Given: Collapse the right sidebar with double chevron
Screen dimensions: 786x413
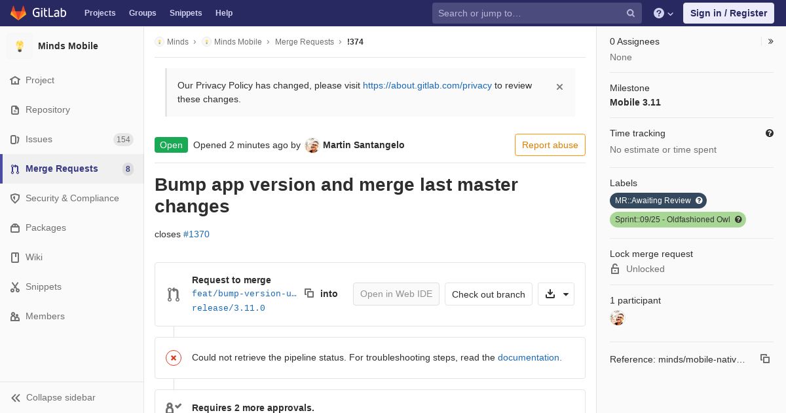Looking at the screenshot, I should click(770, 41).
